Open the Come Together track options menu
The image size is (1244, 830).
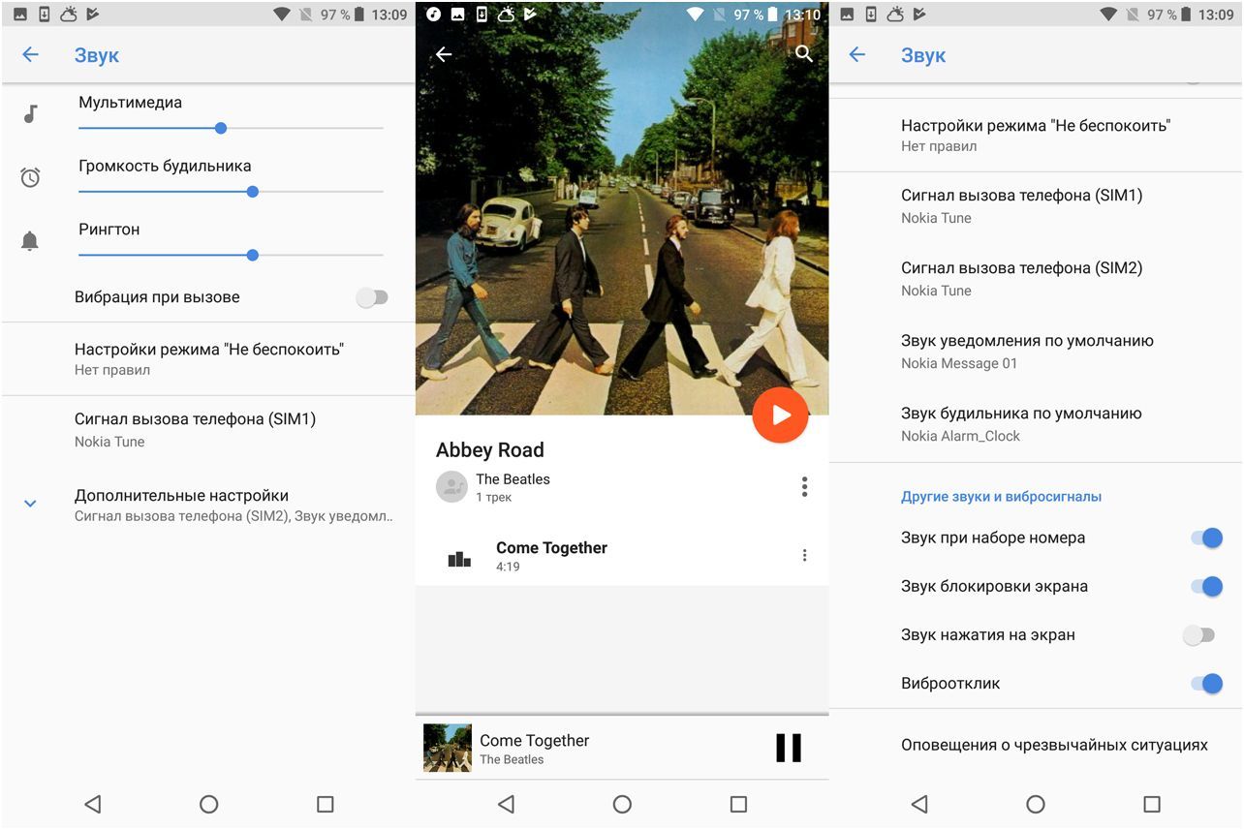click(x=803, y=554)
